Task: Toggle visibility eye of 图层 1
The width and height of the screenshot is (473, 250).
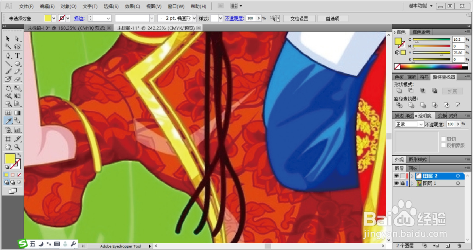Action: click(396, 183)
